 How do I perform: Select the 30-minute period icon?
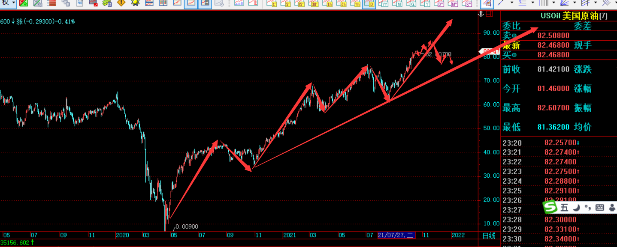coord(314,3)
